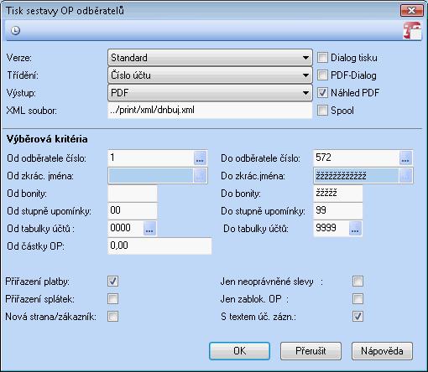Viewport: 428px width, 372px height.
Task: Enable the Dialog tisku checkbox
Action: pyautogui.click(x=322, y=58)
